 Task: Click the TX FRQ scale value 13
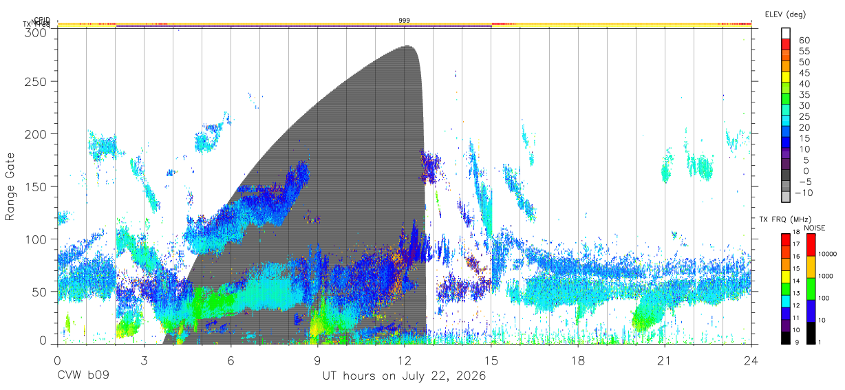point(797,294)
